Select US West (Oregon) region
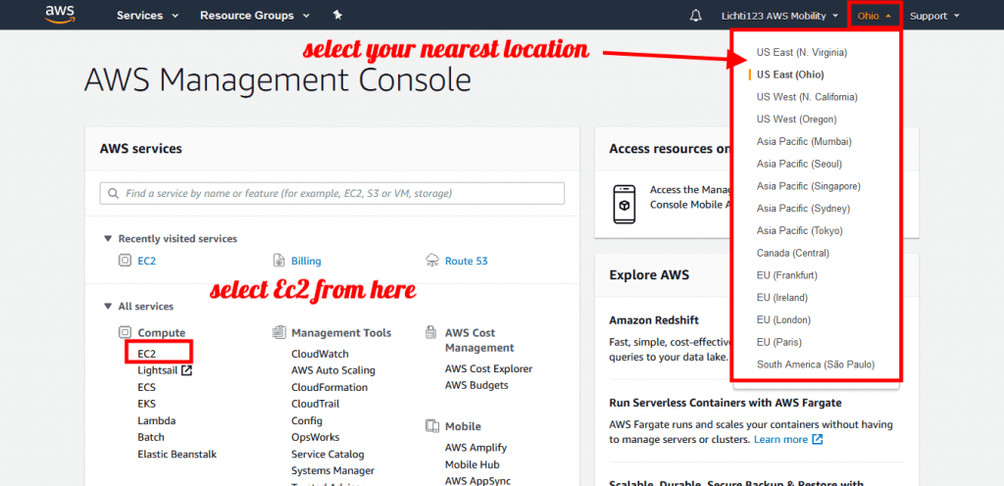The image size is (1004, 486). tap(796, 119)
